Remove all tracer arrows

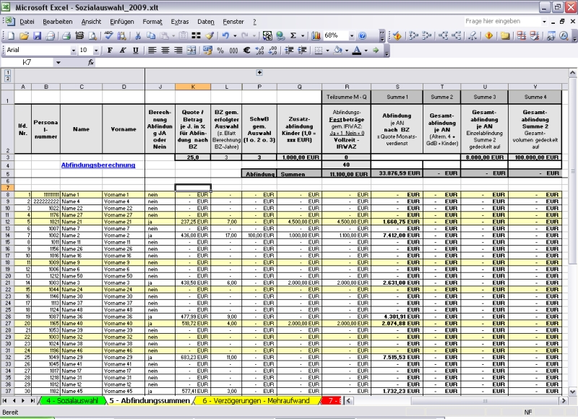pyautogui.click(x=473, y=35)
